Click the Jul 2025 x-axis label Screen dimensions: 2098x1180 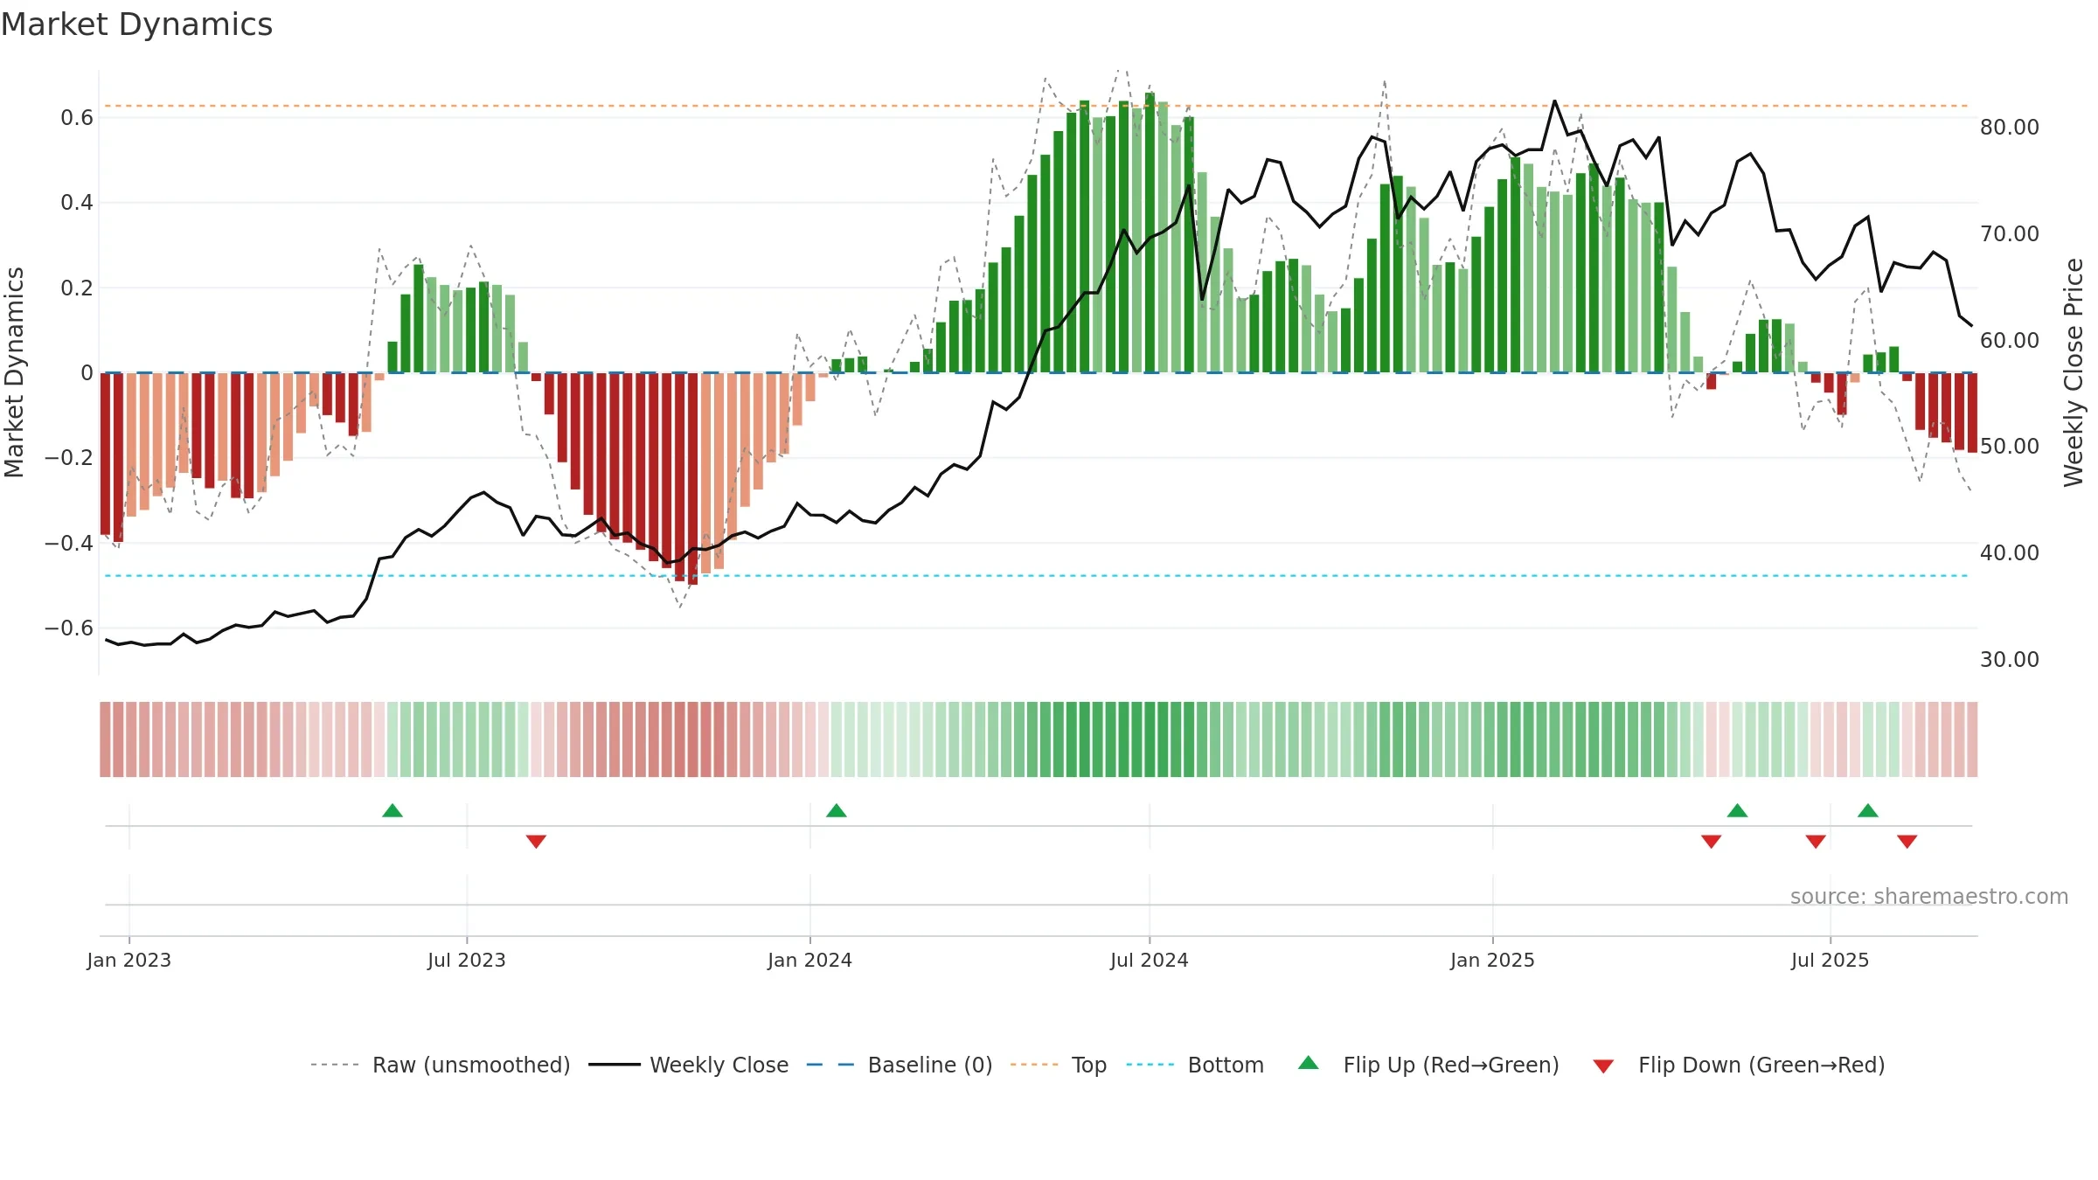pos(1831,960)
